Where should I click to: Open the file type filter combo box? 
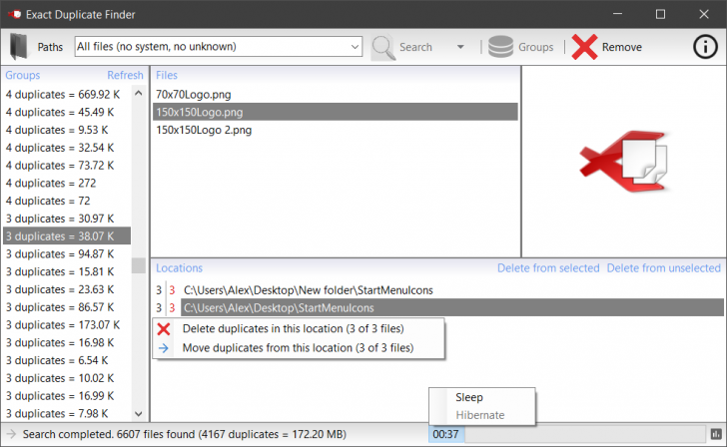tap(219, 47)
